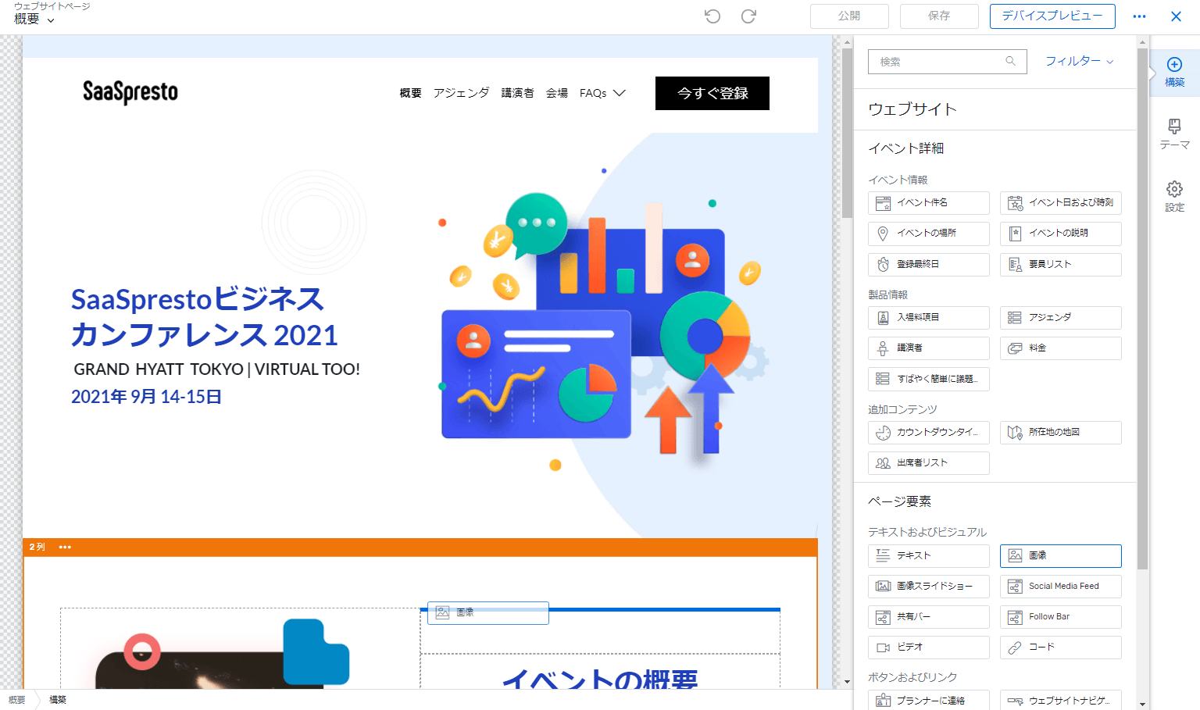Viewport: 1200px width, 710px height.
Task: Select the Social Media Feed widget
Action: 1061,587
